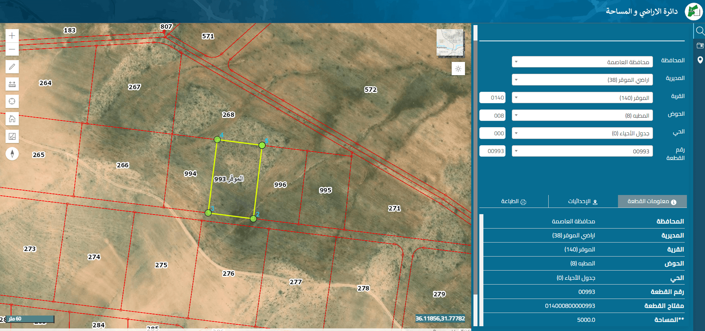This screenshot has width=705, height=331.
Task: Click parcel 267 label on map
Action: 135,87
